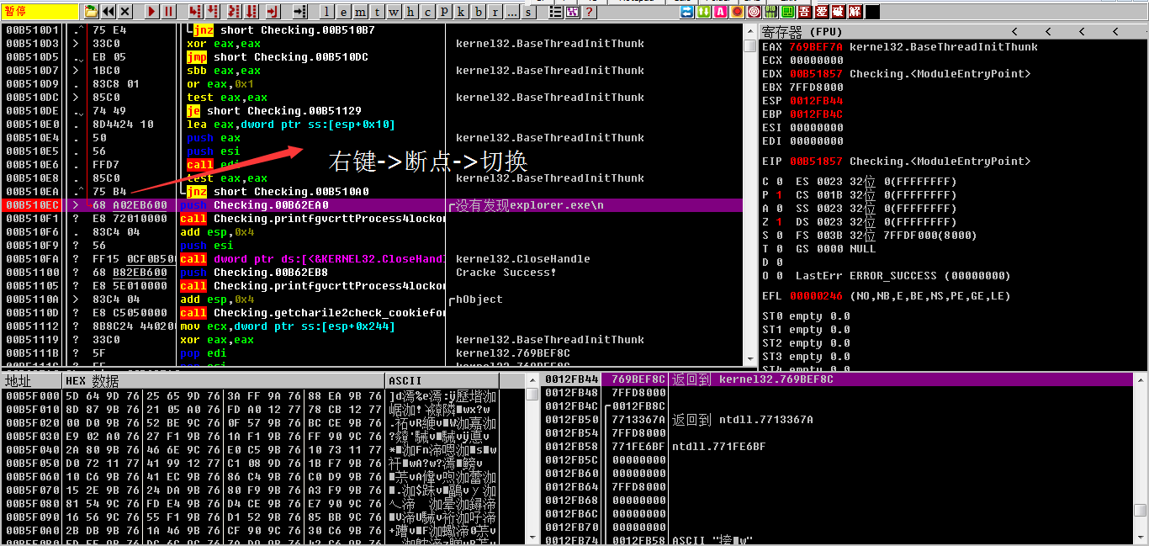Open Run trace with the '...' button

click(511, 12)
